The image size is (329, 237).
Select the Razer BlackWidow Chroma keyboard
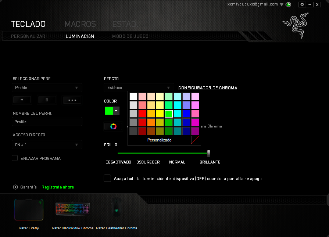coord(72,209)
